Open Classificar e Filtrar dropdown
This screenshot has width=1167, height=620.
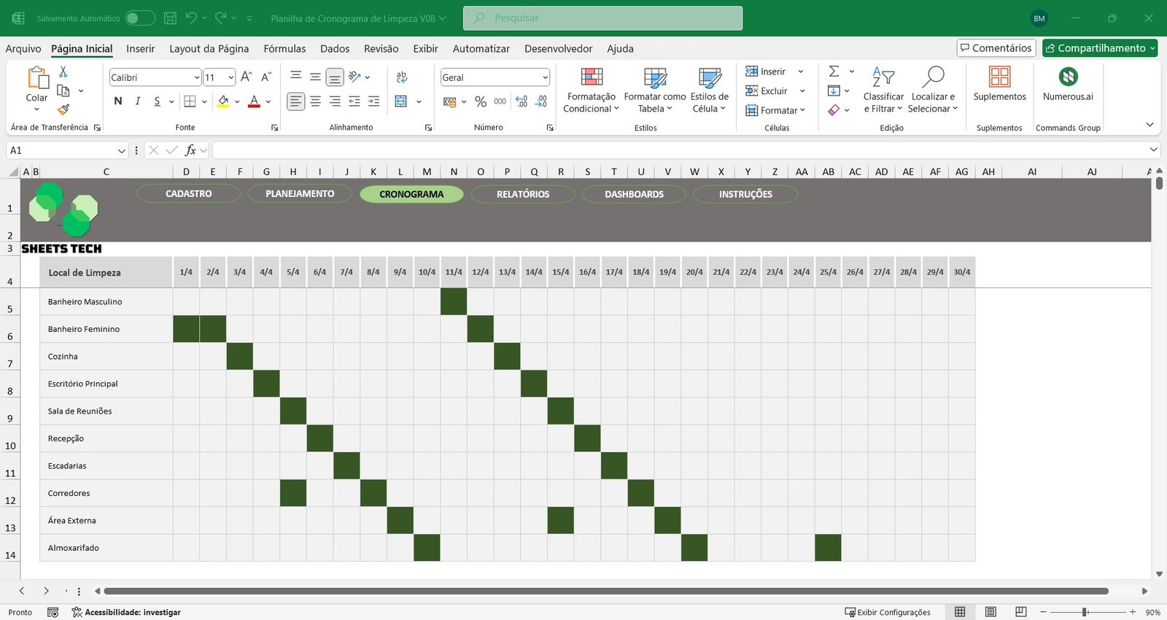[883, 90]
